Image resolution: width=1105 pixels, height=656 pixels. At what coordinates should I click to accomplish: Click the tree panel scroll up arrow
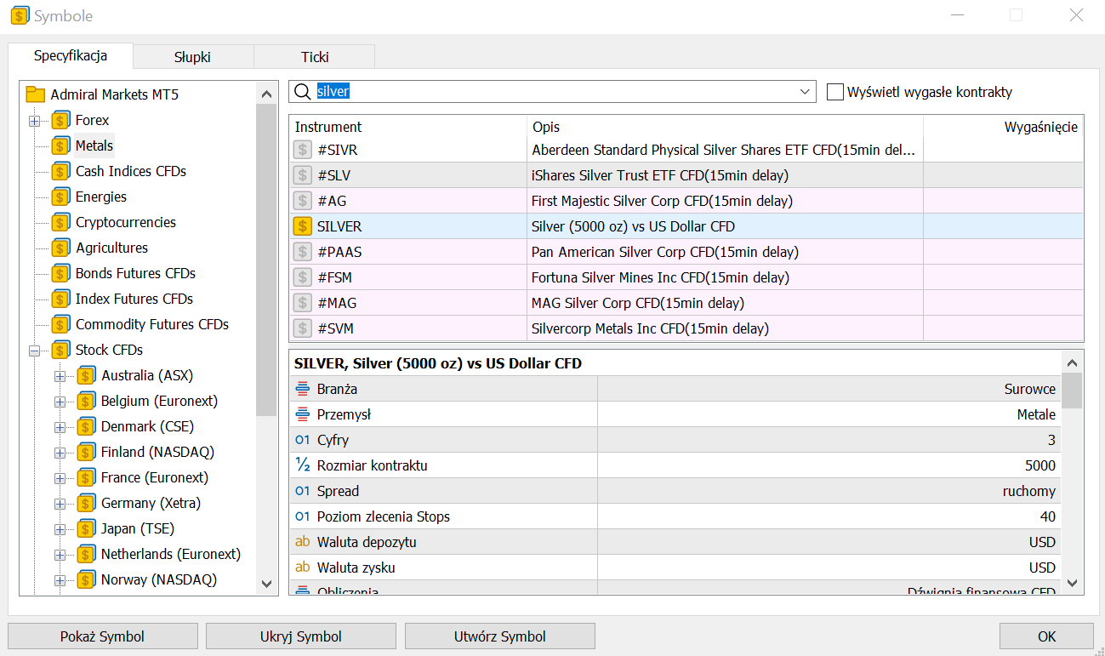click(x=267, y=94)
